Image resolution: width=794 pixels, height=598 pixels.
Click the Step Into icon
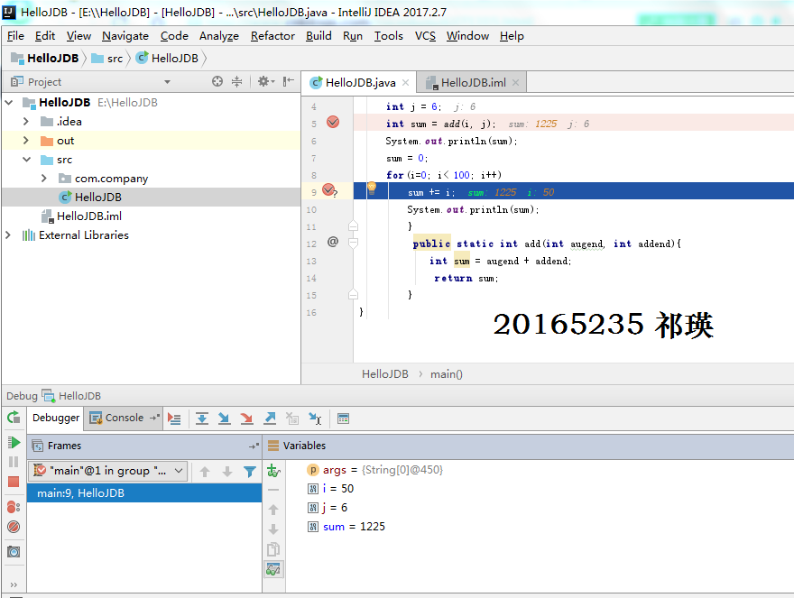click(225, 419)
